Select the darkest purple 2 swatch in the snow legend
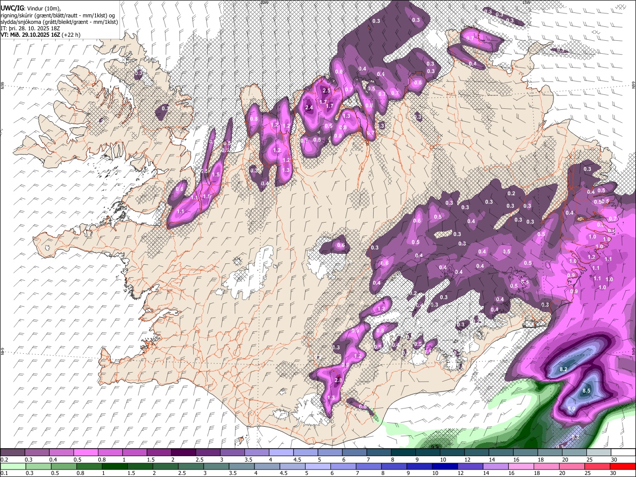Screen dimensions: 636x477 pyautogui.click(x=183, y=453)
